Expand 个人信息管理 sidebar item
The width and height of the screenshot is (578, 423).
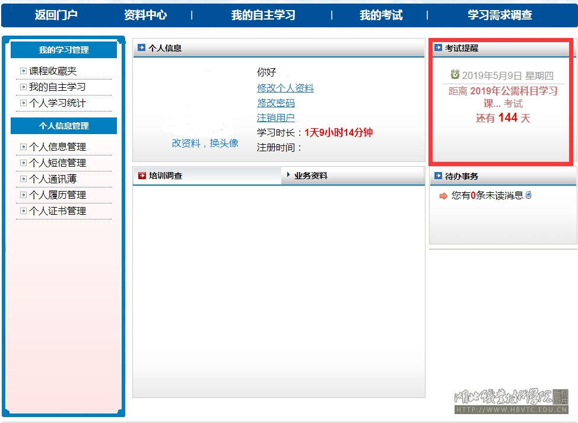(x=58, y=147)
